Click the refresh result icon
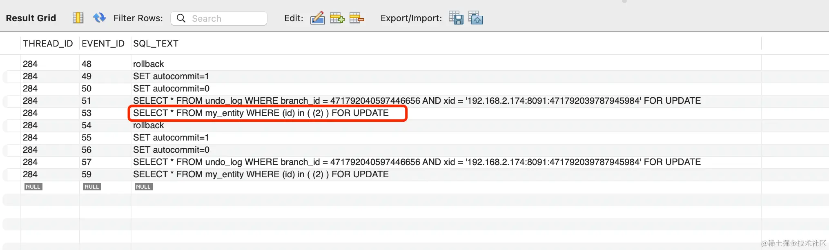829x250 pixels. click(x=99, y=18)
